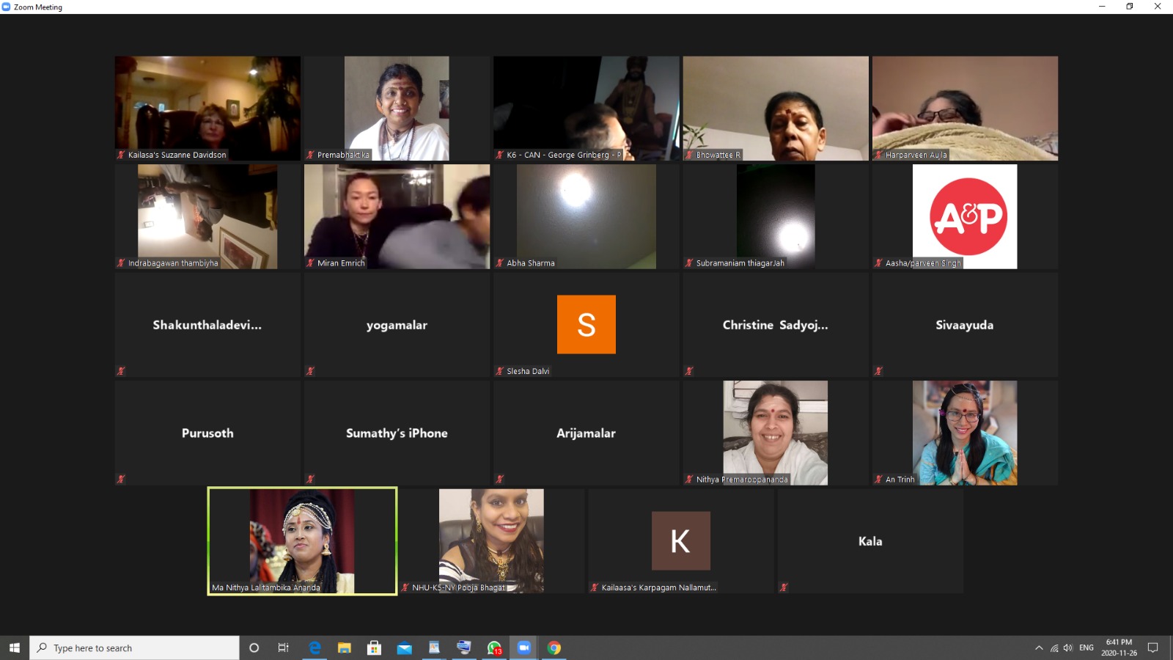Screen dimensions: 1173x660
Task: Open the Mail app from the taskbar
Action: tap(404, 648)
